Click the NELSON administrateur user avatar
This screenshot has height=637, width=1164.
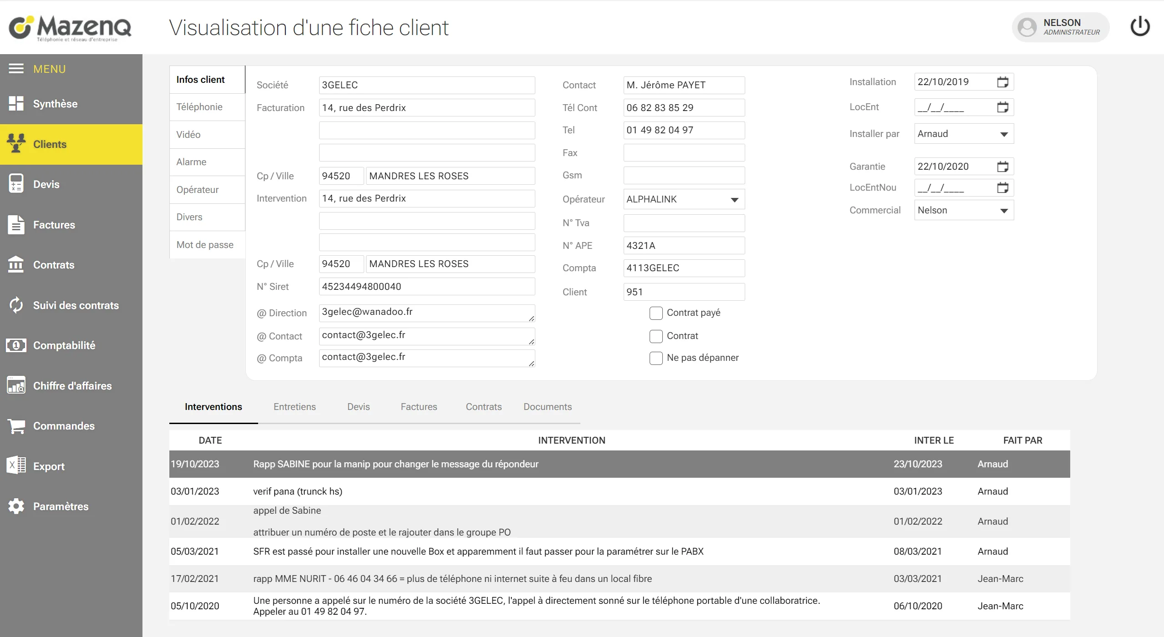point(1027,27)
